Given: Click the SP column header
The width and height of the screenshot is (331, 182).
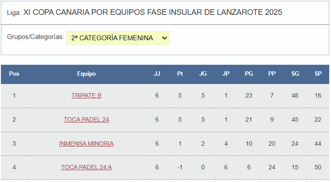Looking at the screenshot, I should click(x=318, y=74).
